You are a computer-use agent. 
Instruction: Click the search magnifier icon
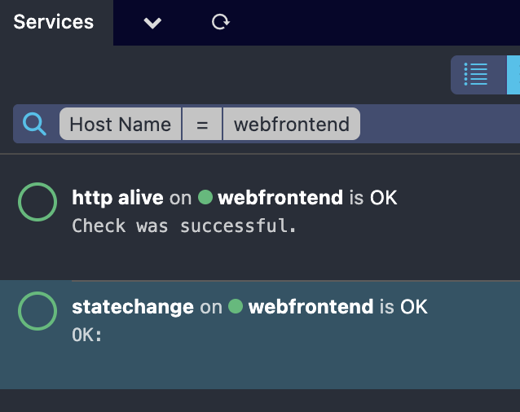click(34, 124)
